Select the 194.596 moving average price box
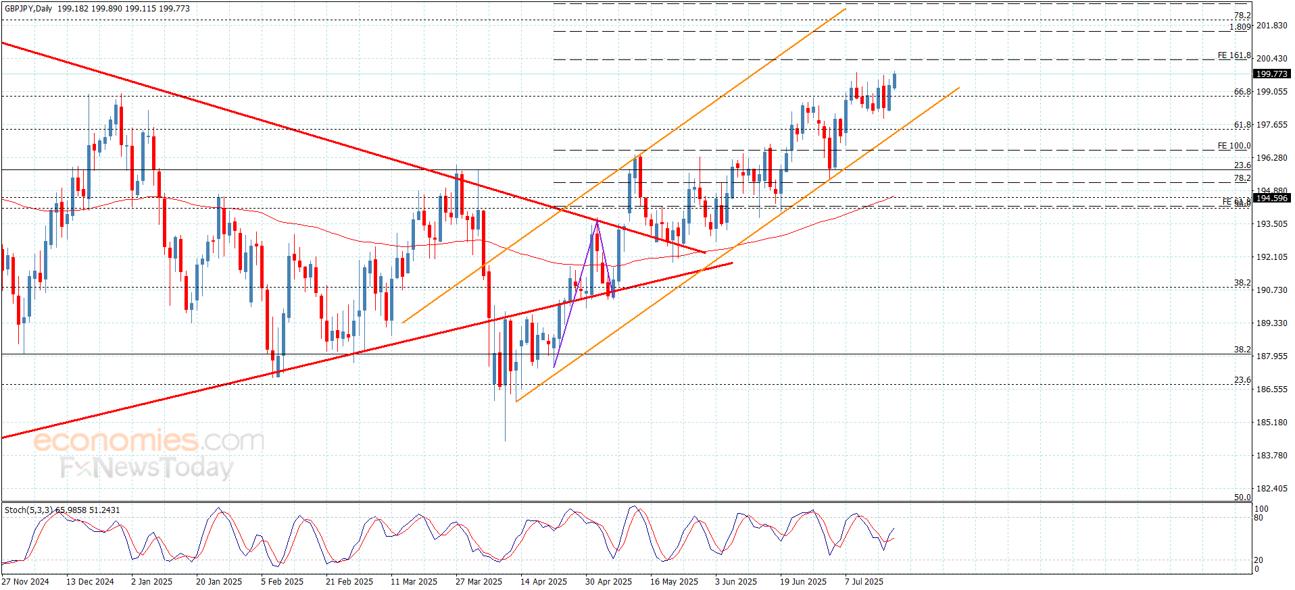Screen dimensions: 1295x590 click(1271, 198)
